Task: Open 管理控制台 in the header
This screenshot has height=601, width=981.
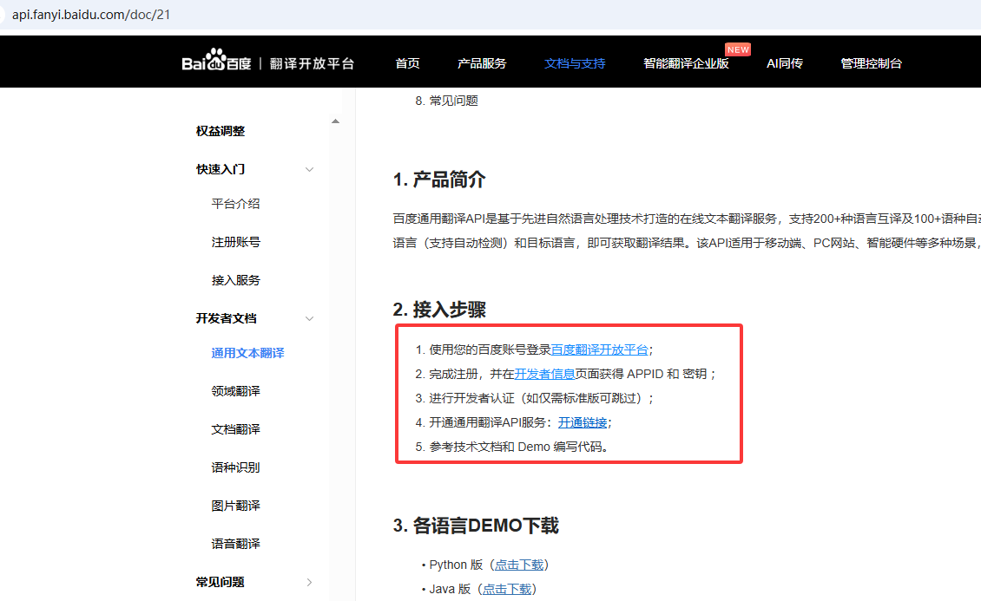Action: (x=871, y=63)
